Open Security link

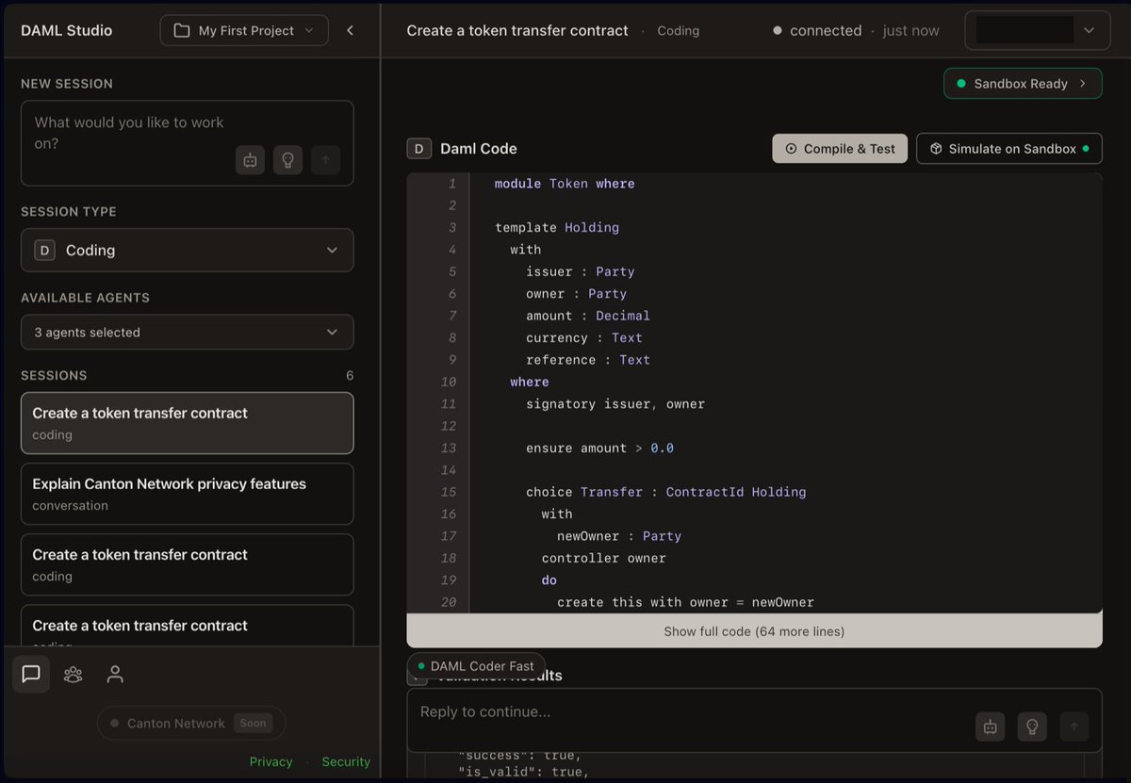click(x=346, y=761)
